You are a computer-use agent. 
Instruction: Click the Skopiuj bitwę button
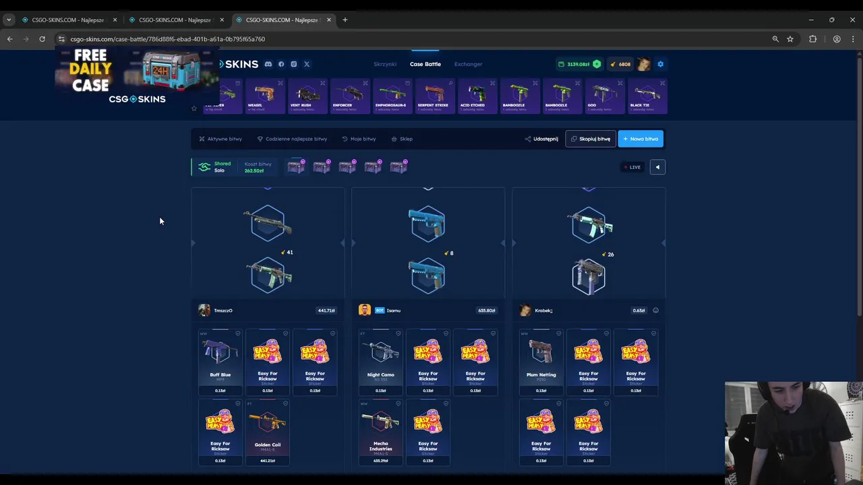click(x=591, y=139)
